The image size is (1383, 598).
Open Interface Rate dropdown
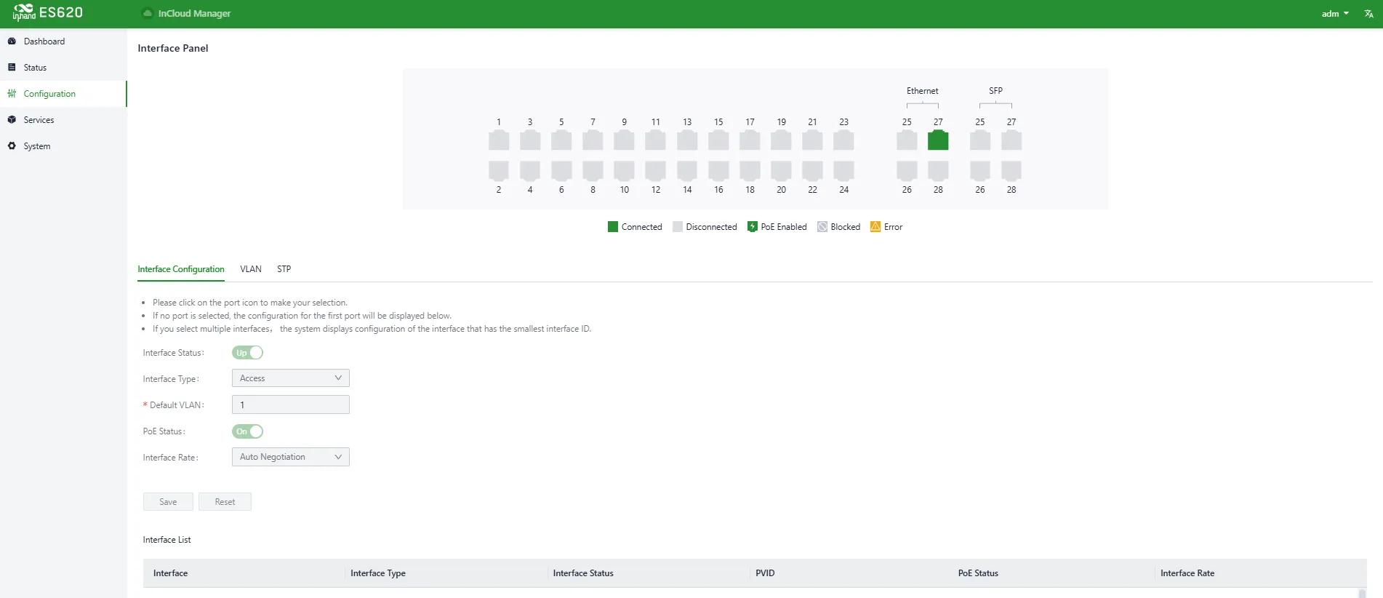tap(291, 457)
